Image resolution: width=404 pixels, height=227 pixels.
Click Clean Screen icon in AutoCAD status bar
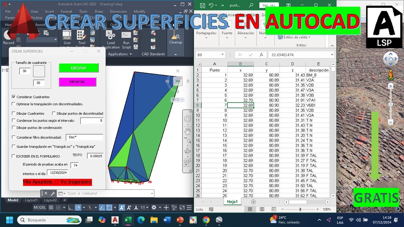pyautogui.click(x=182, y=207)
